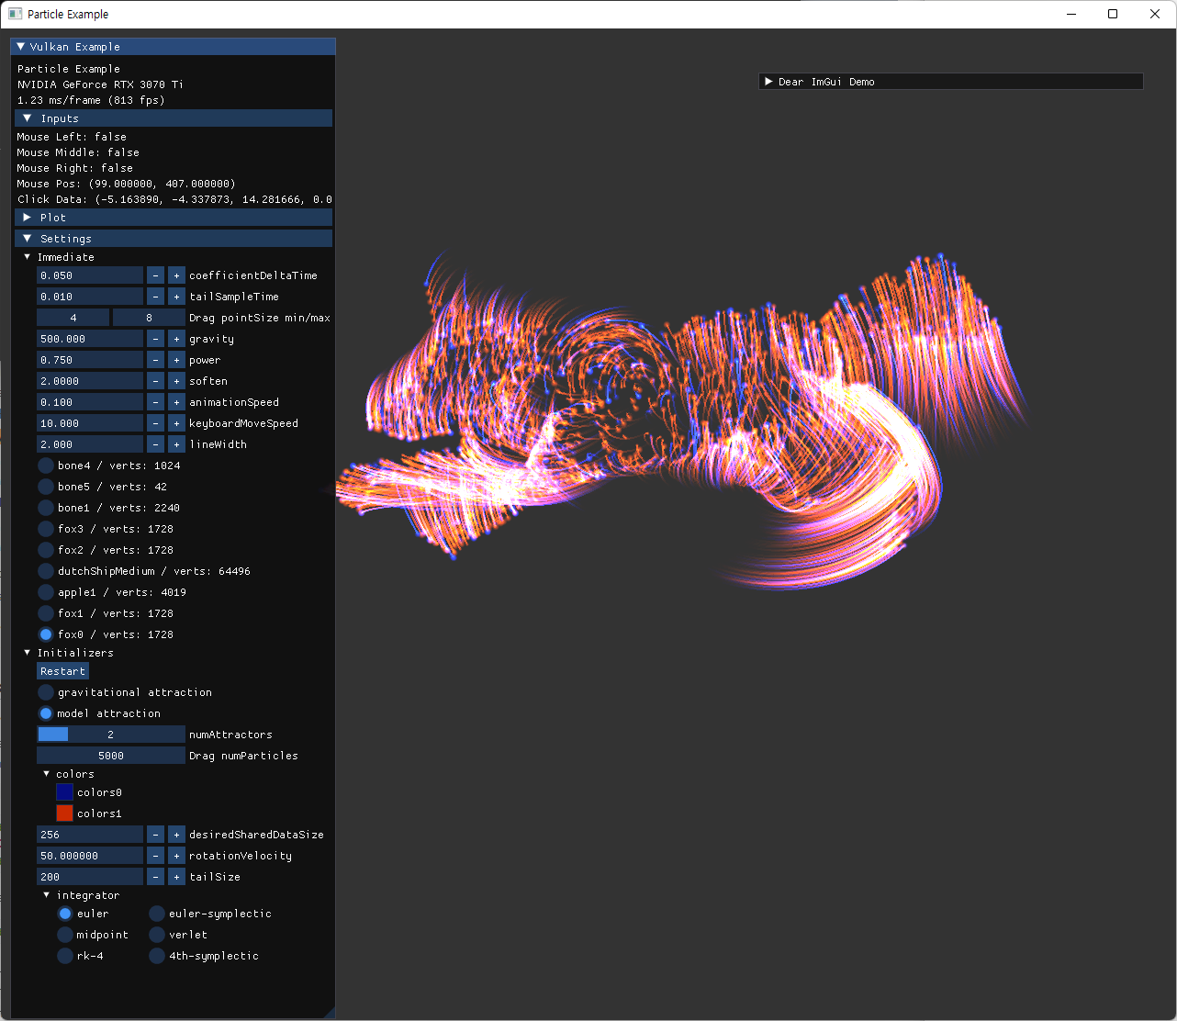Open the colors1 red swatch
Image resolution: width=1177 pixels, height=1021 pixels.
point(64,813)
